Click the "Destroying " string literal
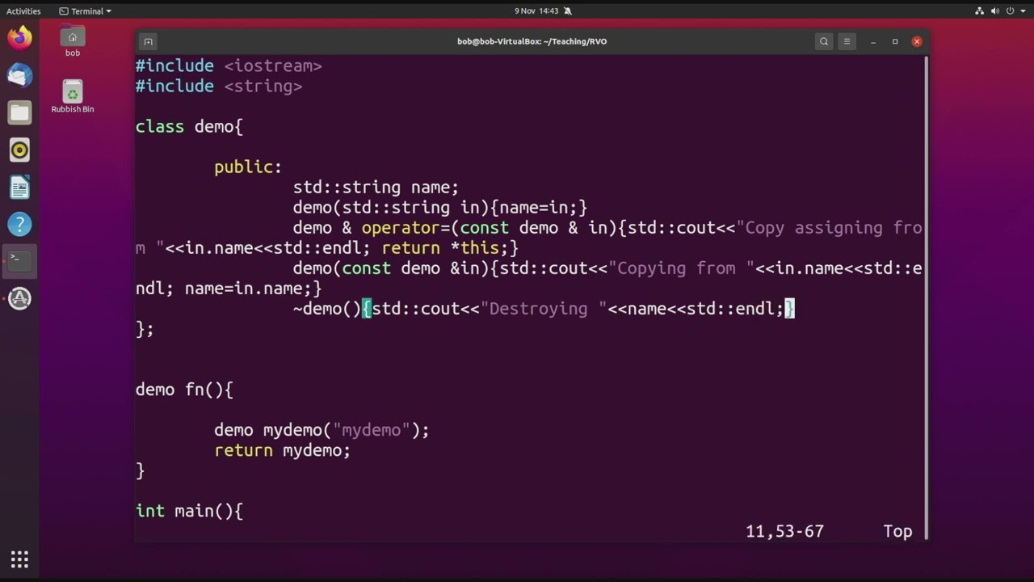Viewport: 1034px width, 582px height. [x=544, y=309]
